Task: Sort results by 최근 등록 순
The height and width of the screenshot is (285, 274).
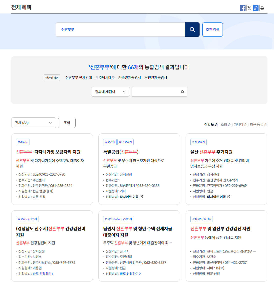Action: pos(259,124)
